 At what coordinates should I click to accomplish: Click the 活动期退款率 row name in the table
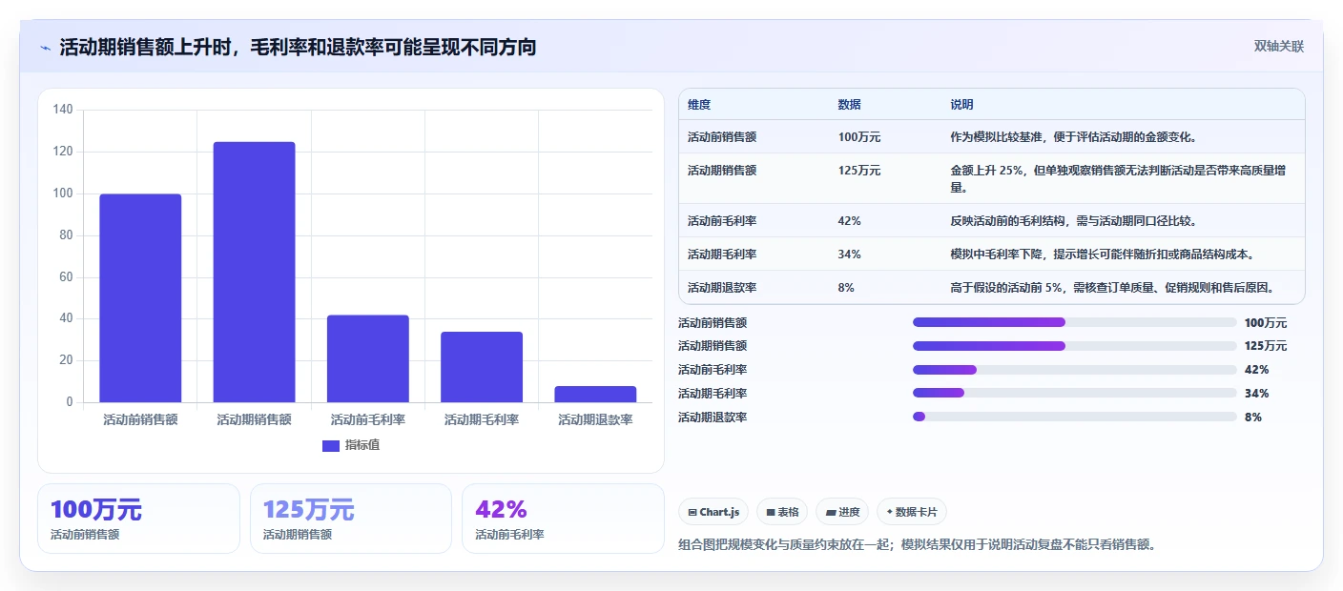722,288
